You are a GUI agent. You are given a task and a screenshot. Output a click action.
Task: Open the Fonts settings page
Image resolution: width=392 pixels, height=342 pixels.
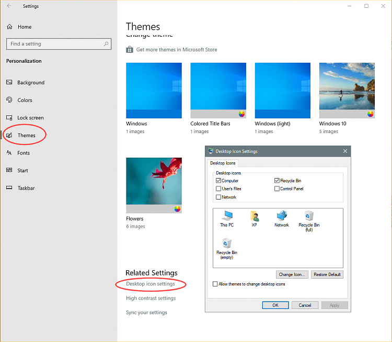coord(24,153)
